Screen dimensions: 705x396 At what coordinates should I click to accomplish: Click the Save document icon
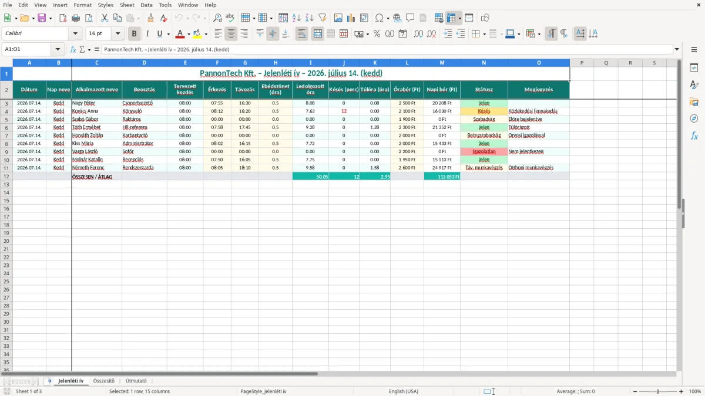(x=42, y=18)
